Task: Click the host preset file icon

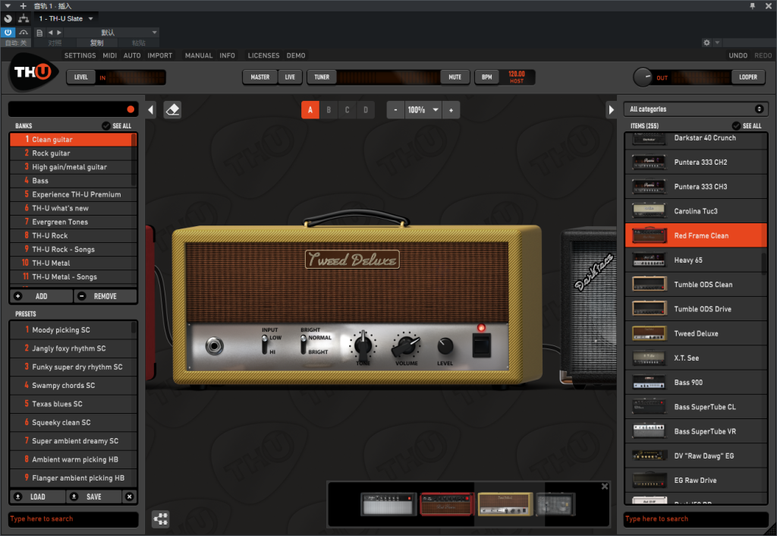Action: pyautogui.click(x=39, y=33)
